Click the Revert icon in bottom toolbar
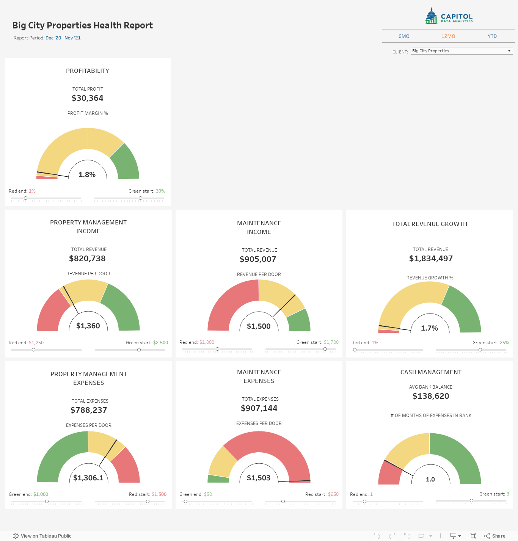The width and height of the screenshot is (518, 541). click(x=407, y=536)
